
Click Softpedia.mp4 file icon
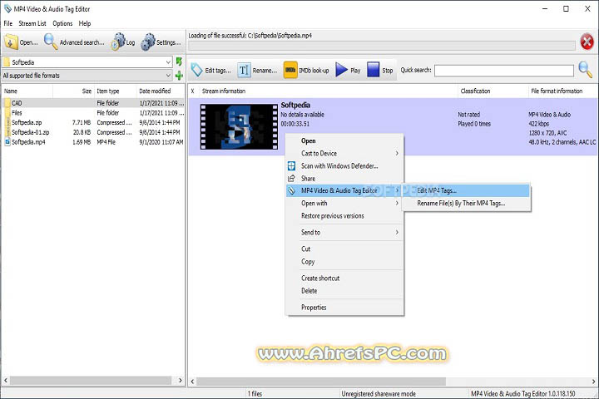tap(7, 142)
